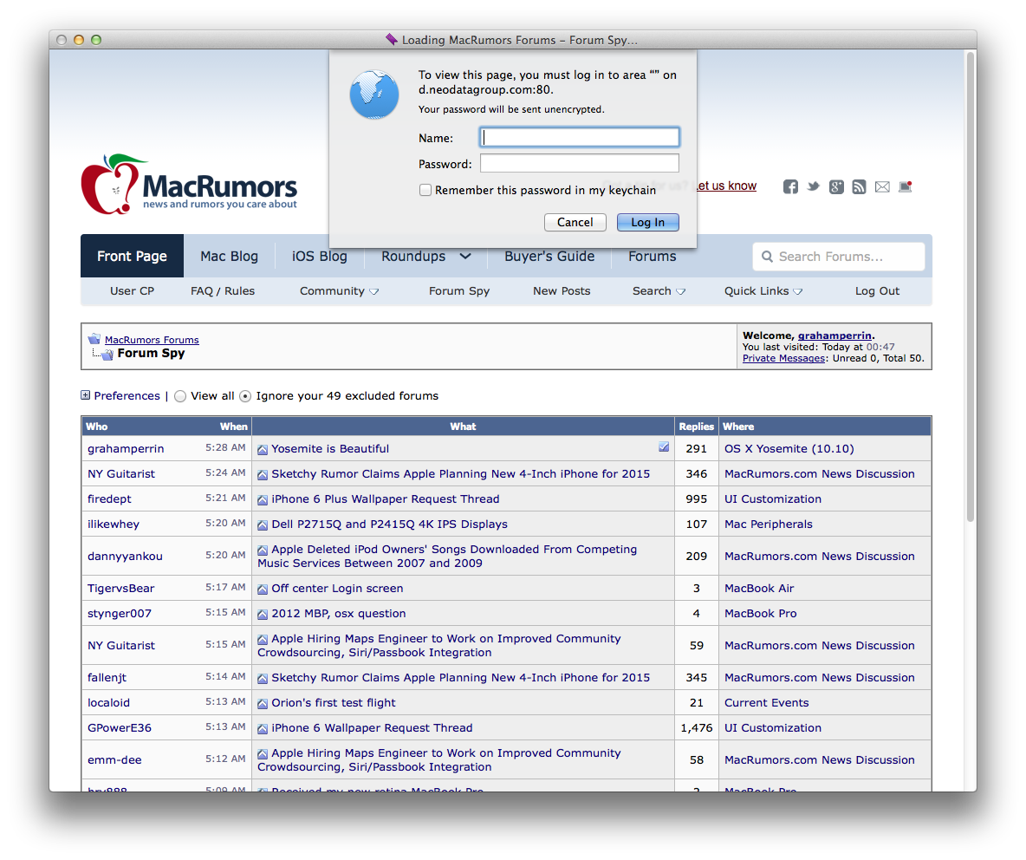Open the Community dropdown
Viewport: 1026px width, 860px height.
[x=339, y=291]
